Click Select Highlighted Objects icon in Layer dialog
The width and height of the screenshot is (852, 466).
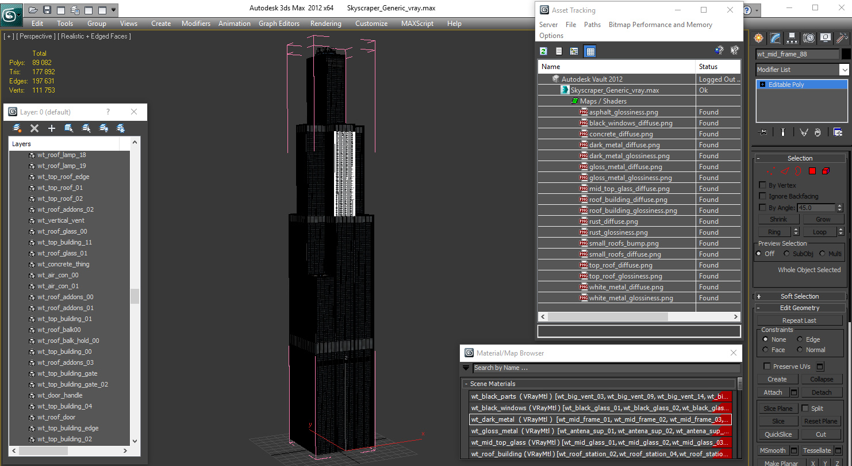69,128
